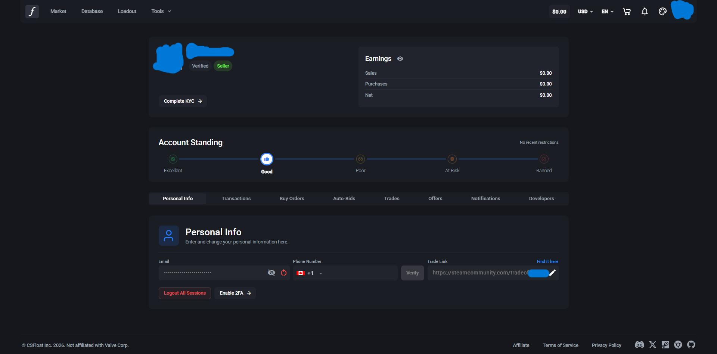Viewport: 717px width, 354px height.
Task: Switch to the Auto-Bids tab
Action: (344, 199)
